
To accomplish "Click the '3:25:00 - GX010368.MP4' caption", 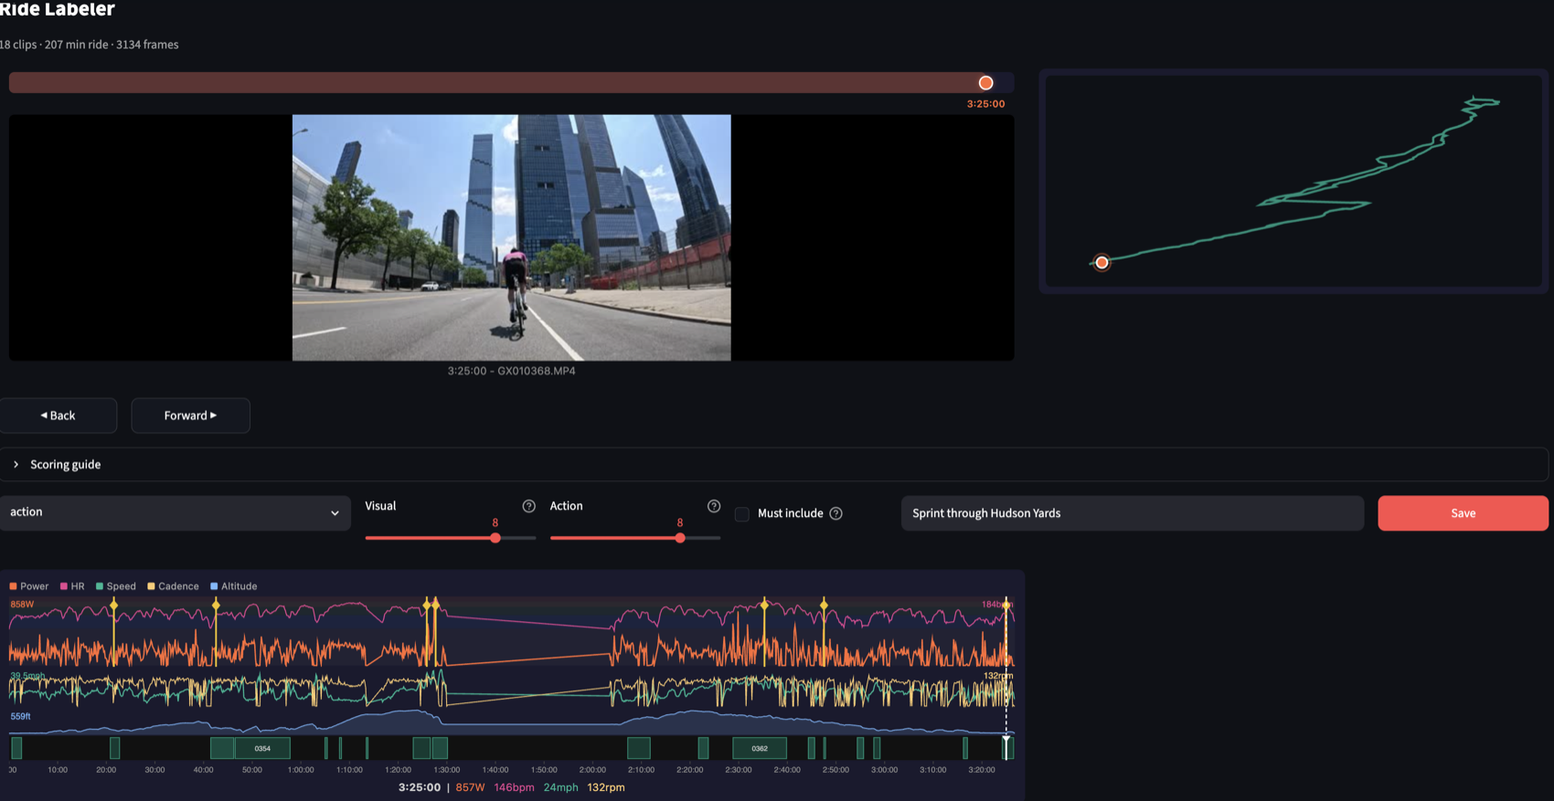I will pyautogui.click(x=511, y=371).
